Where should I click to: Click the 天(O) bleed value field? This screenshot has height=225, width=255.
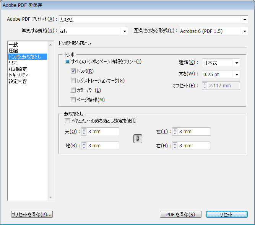[x=103, y=132]
